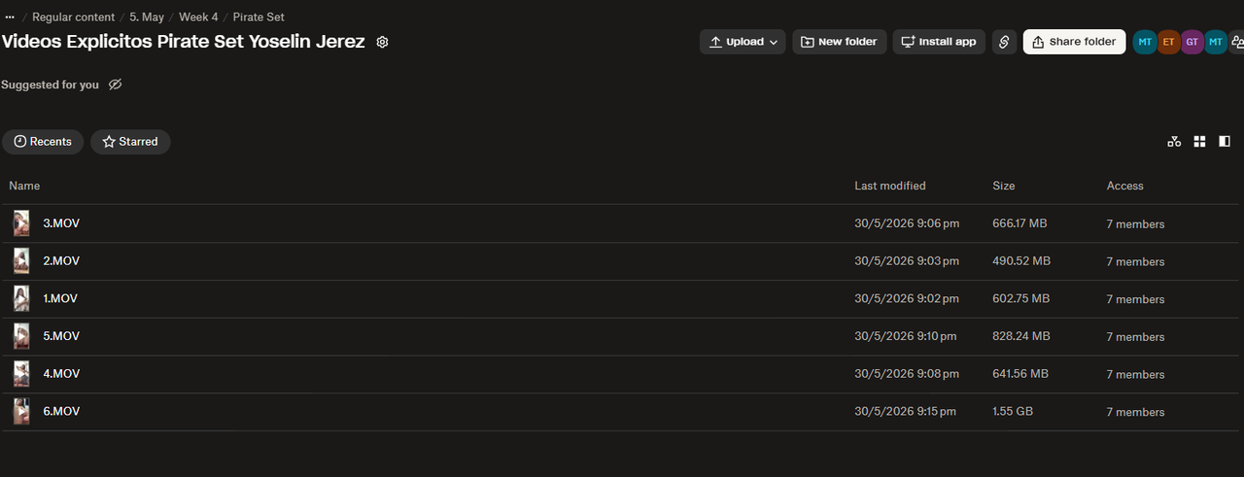This screenshot has height=477, width=1244.
Task: Click the GT member avatar
Action: pos(1192,42)
